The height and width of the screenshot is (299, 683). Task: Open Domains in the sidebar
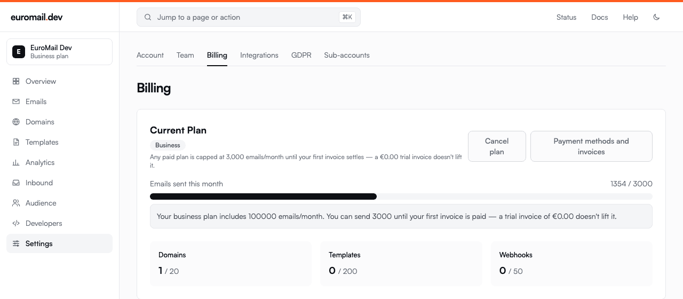pos(59,122)
